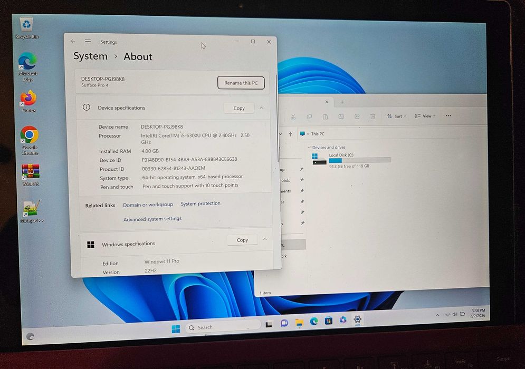Collapse the Device specifications section
Screen dimensions: 525x369
coord(262,108)
